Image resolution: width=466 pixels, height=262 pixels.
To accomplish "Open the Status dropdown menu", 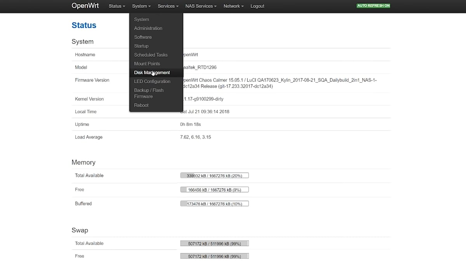I will pos(116,6).
